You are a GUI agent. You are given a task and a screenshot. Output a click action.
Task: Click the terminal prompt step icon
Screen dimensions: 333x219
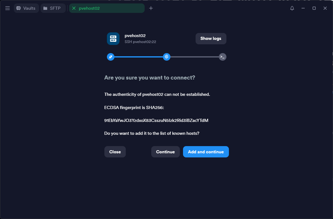223,57
